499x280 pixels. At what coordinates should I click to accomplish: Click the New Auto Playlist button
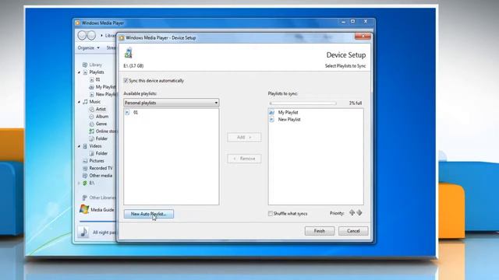[149, 214]
